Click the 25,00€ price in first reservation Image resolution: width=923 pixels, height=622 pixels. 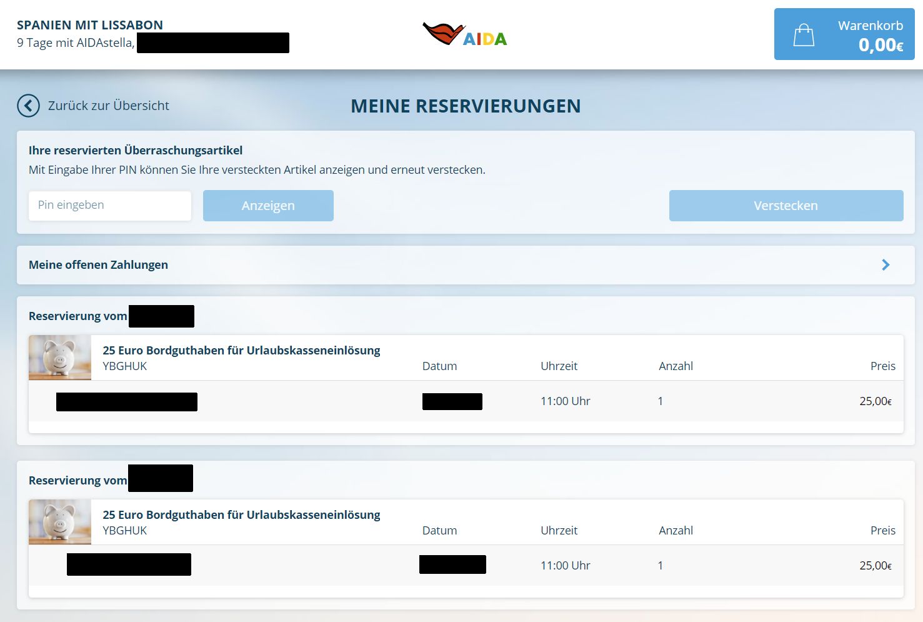pyautogui.click(x=875, y=401)
